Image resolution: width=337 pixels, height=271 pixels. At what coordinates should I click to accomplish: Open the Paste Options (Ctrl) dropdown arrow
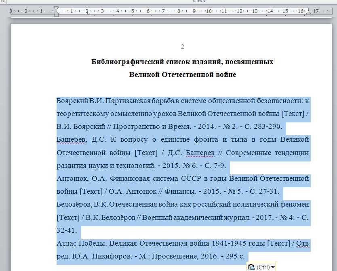tap(274, 267)
